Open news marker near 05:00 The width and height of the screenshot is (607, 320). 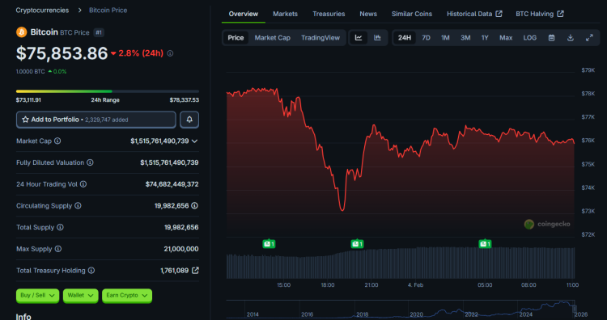(x=485, y=244)
